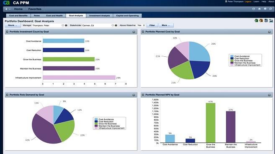
Task: Export to PowerPoint using orange icon
Action: (261, 20)
